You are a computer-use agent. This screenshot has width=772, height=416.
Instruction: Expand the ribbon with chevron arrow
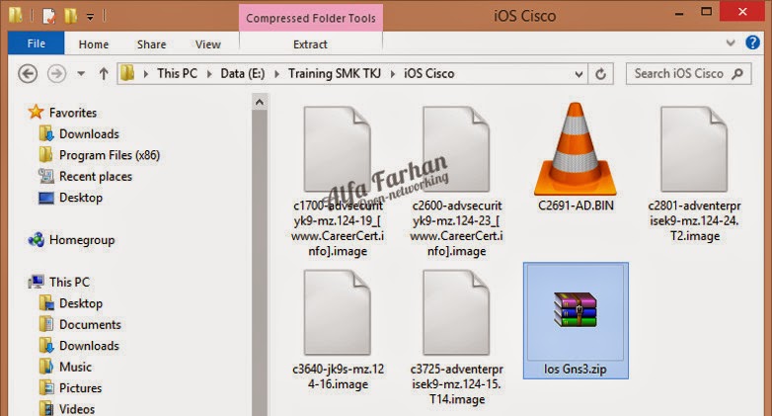click(731, 42)
